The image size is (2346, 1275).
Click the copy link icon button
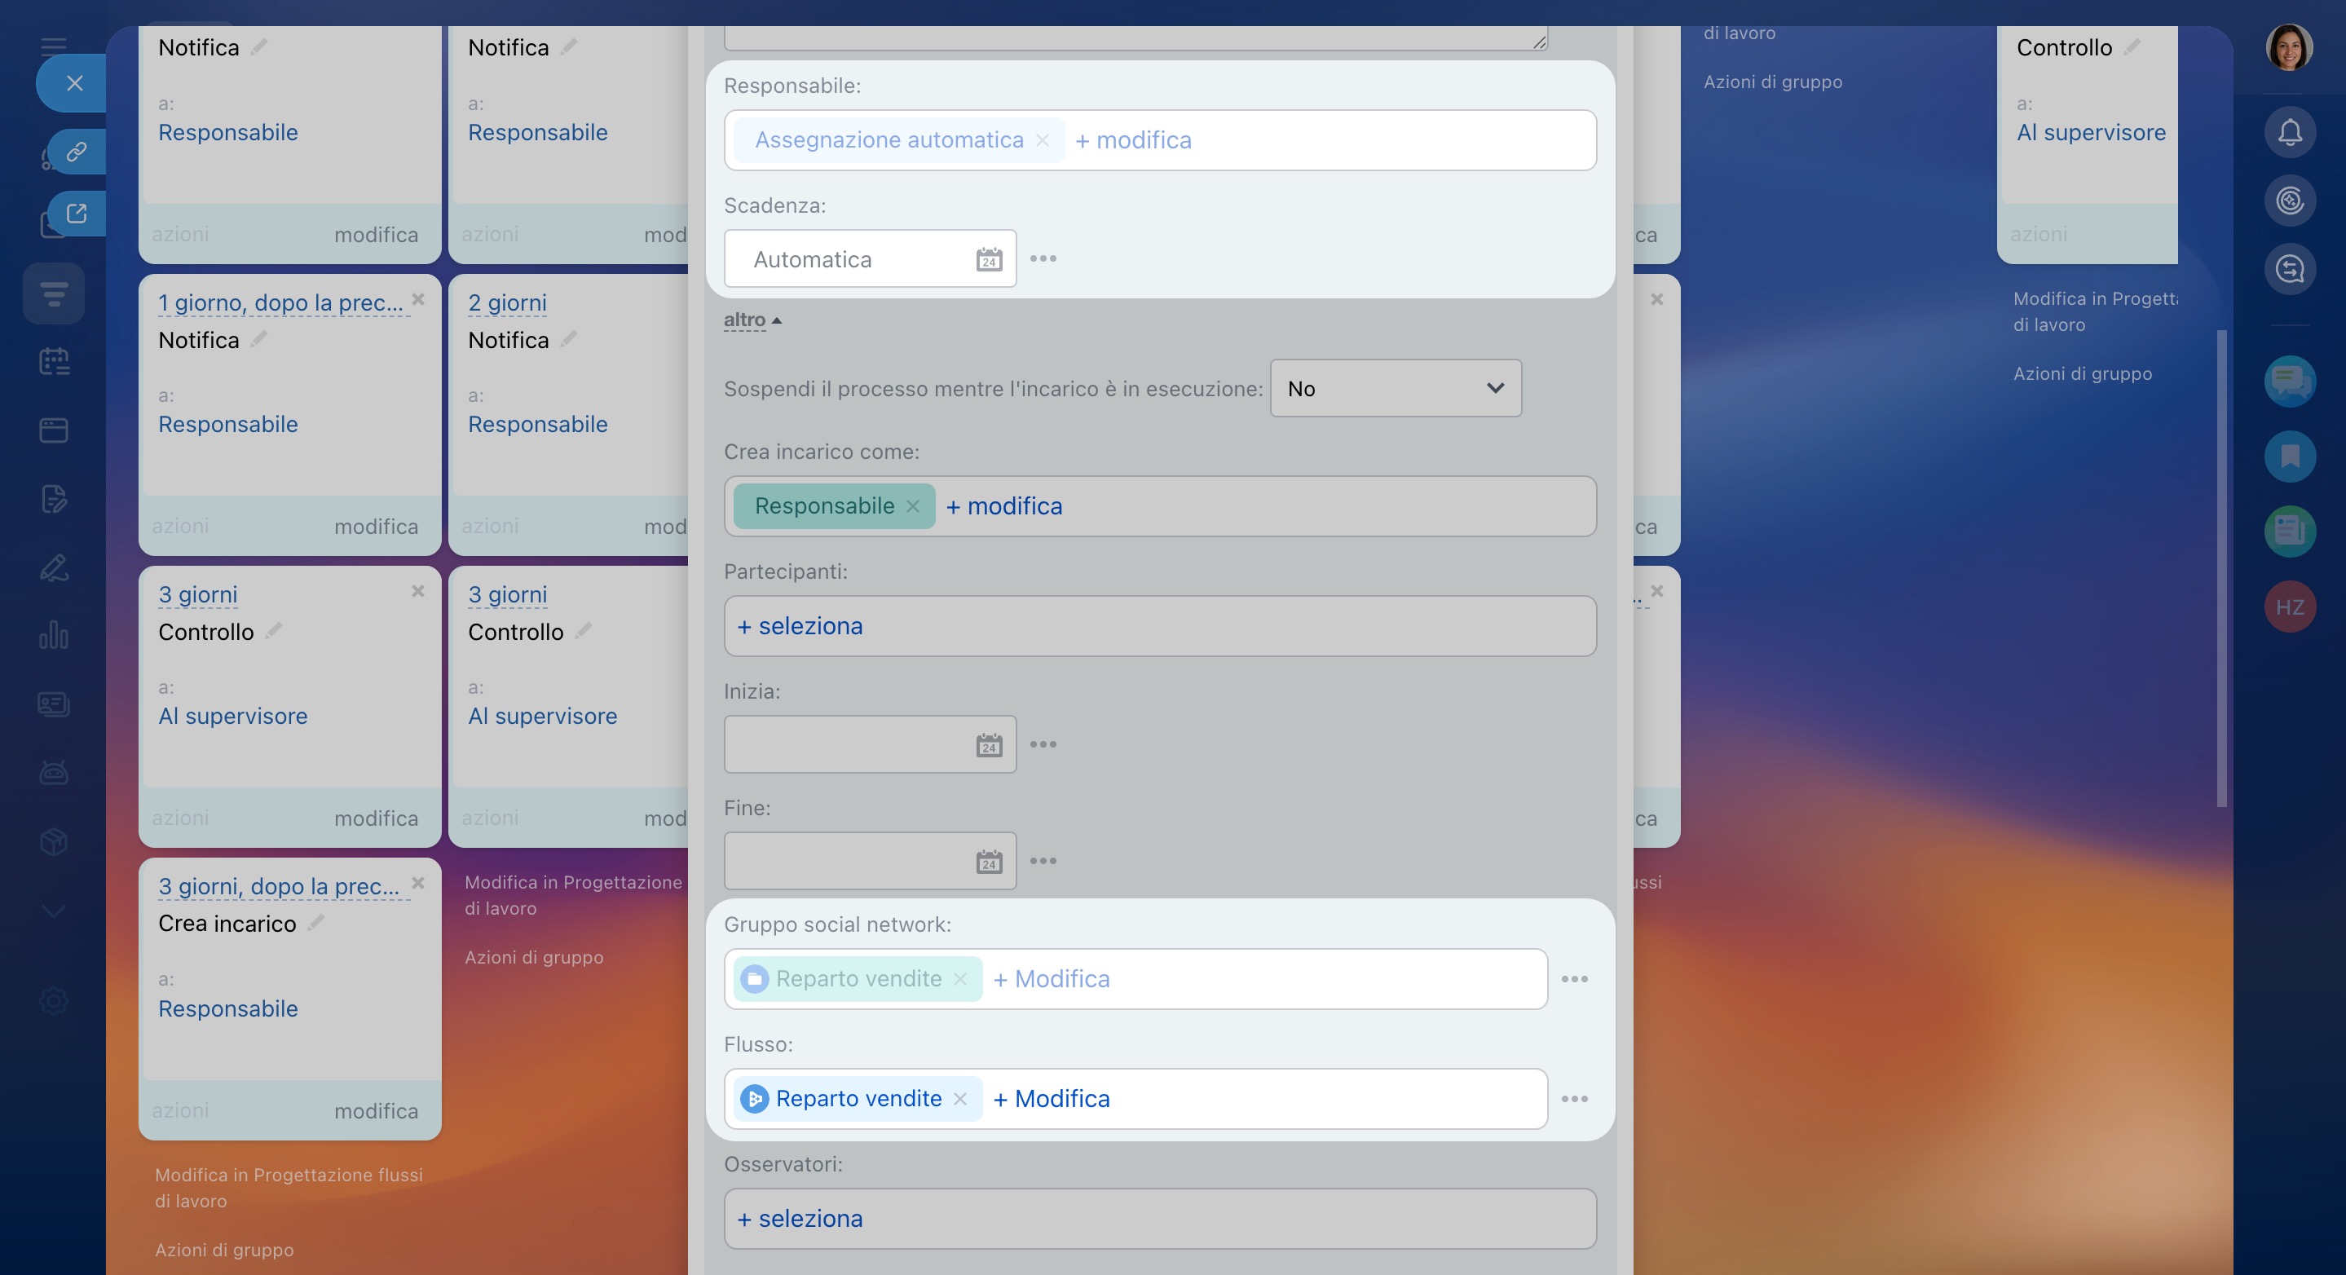pyautogui.click(x=77, y=151)
